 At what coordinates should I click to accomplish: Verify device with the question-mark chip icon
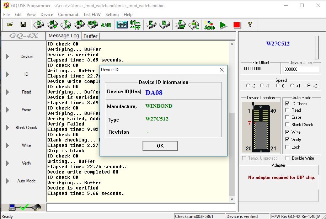click(66, 25)
